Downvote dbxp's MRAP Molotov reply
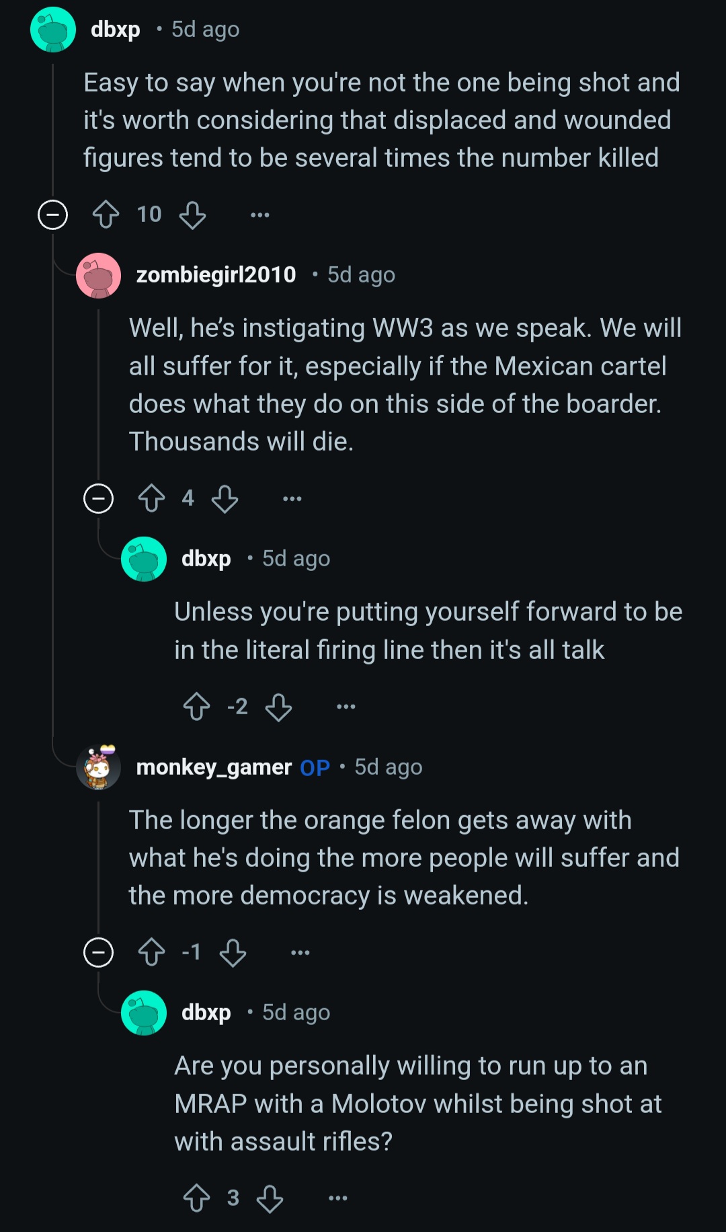This screenshot has width=726, height=1232. [270, 1198]
